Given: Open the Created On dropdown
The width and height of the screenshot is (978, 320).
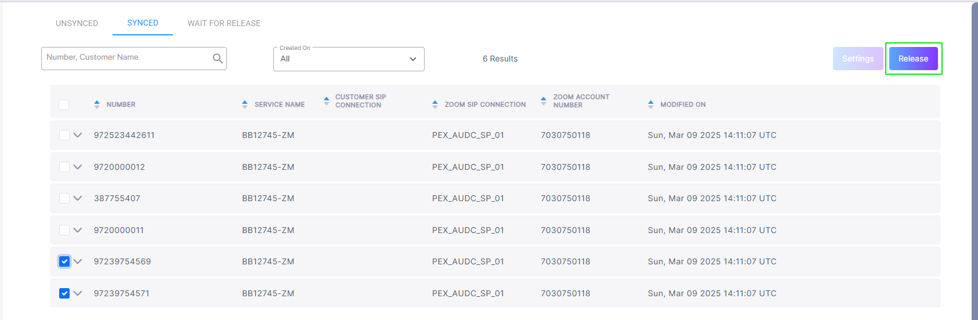Looking at the screenshot, I should 349,59.
